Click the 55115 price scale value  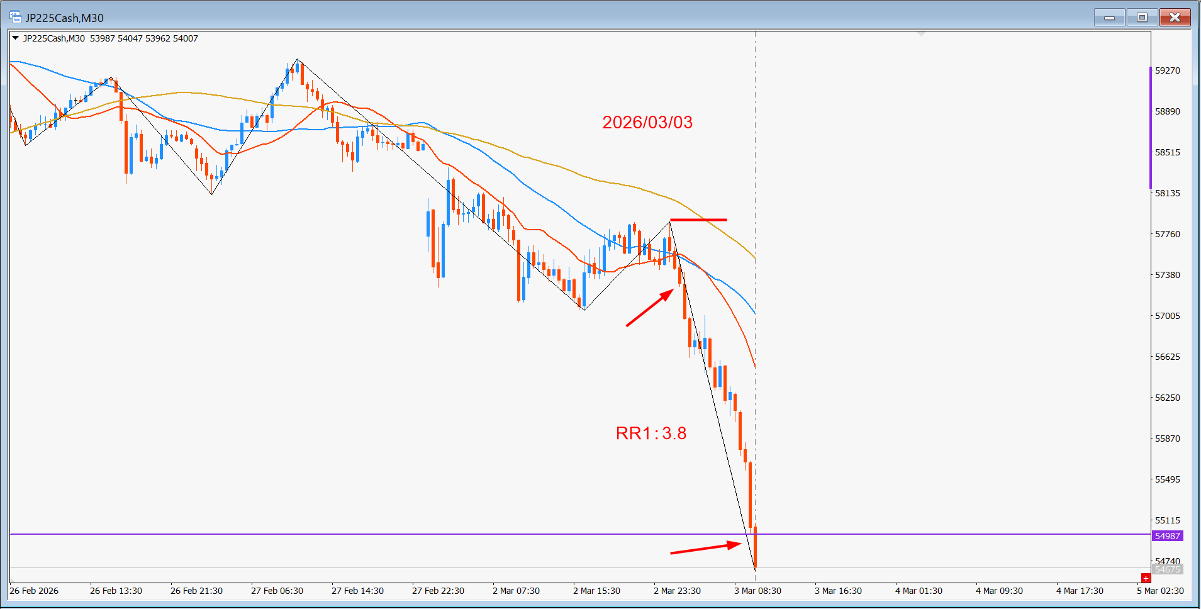1168,520
